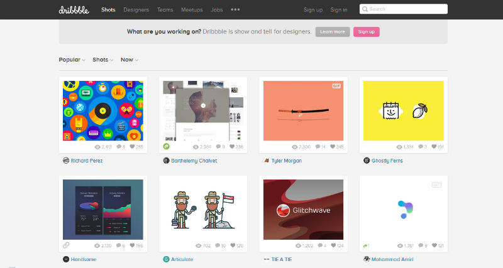Screen dimensions: 503x268
Task: Open the Shots filter dropdown
Action: pyautogui.click(x=102, y=60)
